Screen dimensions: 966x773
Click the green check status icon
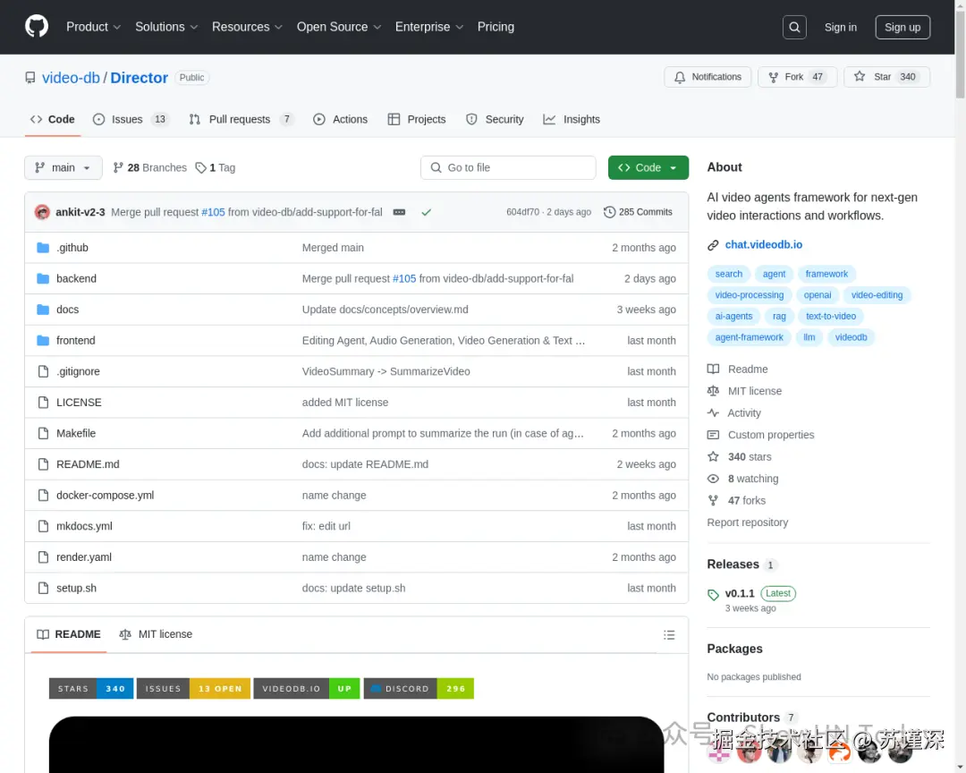coord(427,212)
